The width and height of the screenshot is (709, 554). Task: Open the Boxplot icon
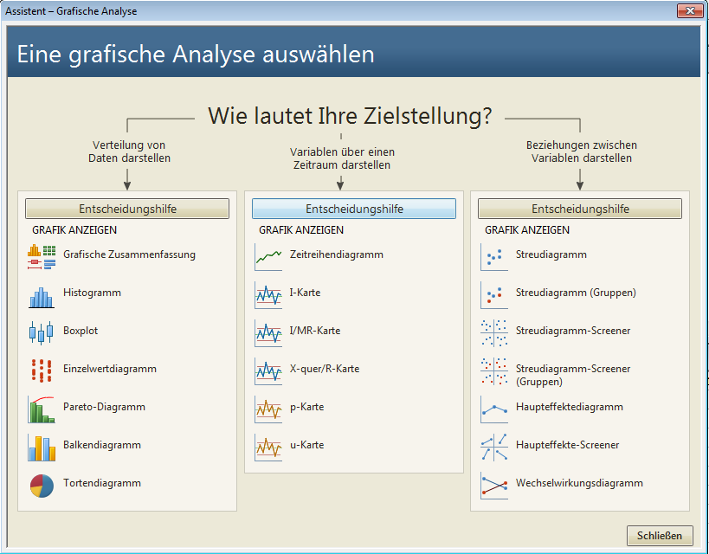coord(42,333)
